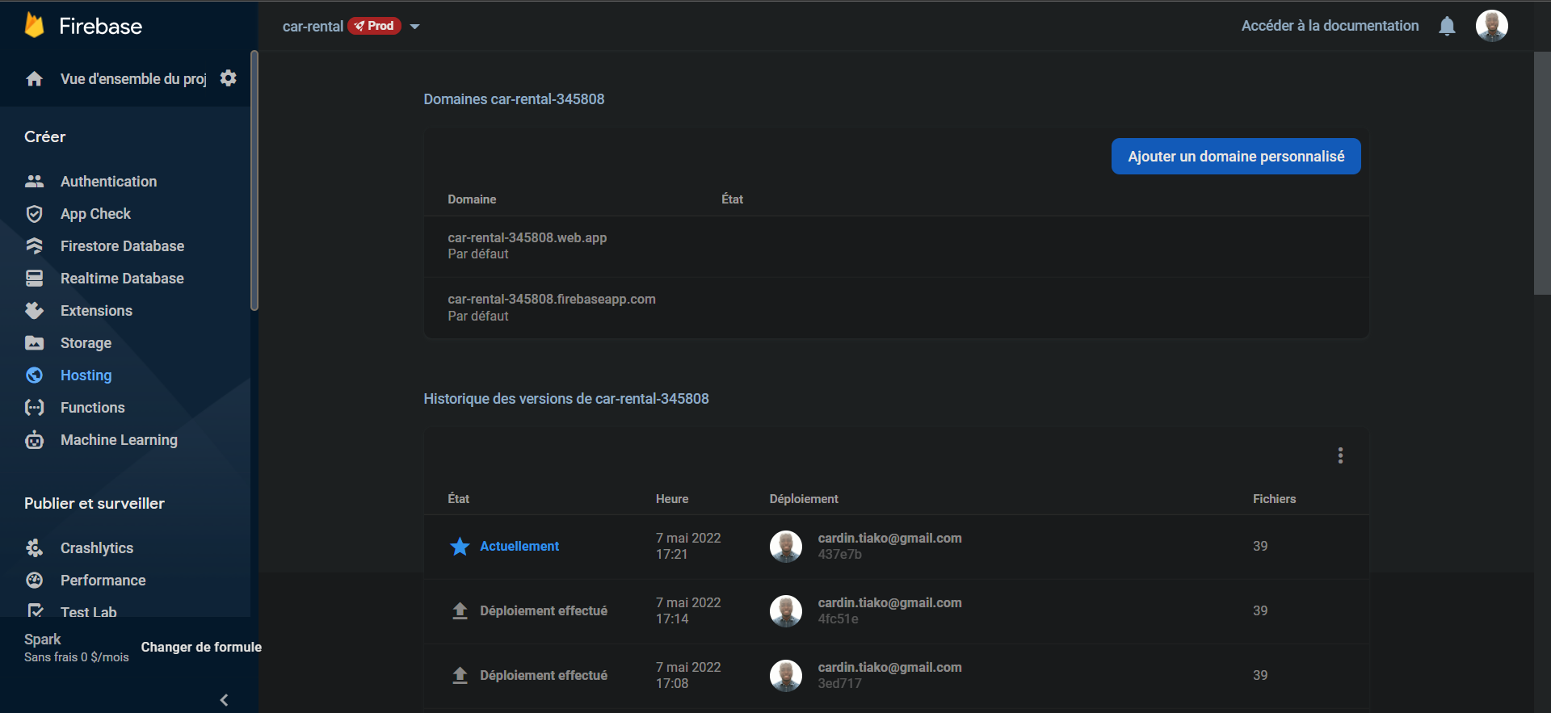Click the Test Lab checklist icon
The image size is (1551, 713).
pos(34,610)
